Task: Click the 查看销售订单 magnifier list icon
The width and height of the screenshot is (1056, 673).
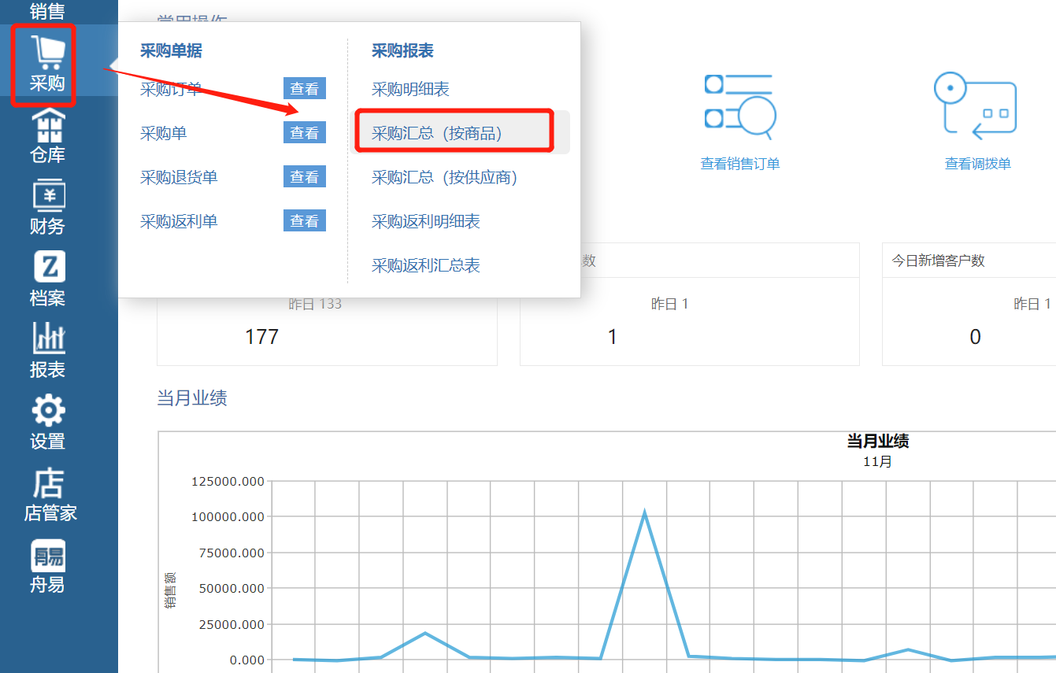Action: (740, 106)
